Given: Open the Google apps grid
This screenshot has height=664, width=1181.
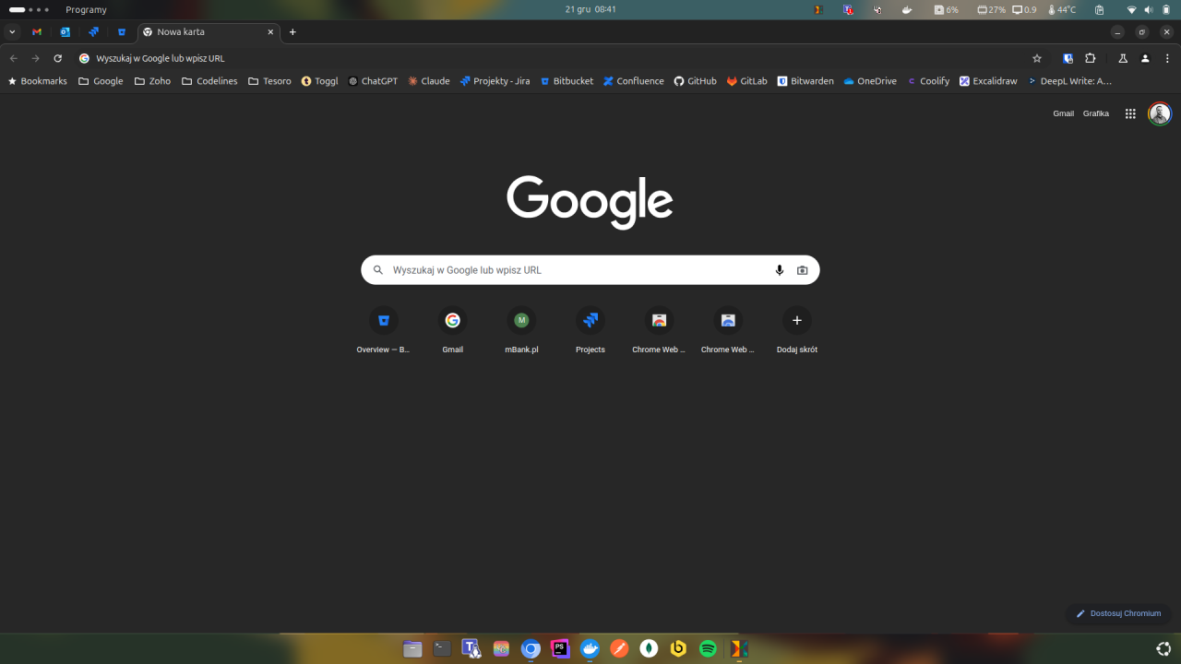Looking at the screenshot, I should click(1130, 113).
